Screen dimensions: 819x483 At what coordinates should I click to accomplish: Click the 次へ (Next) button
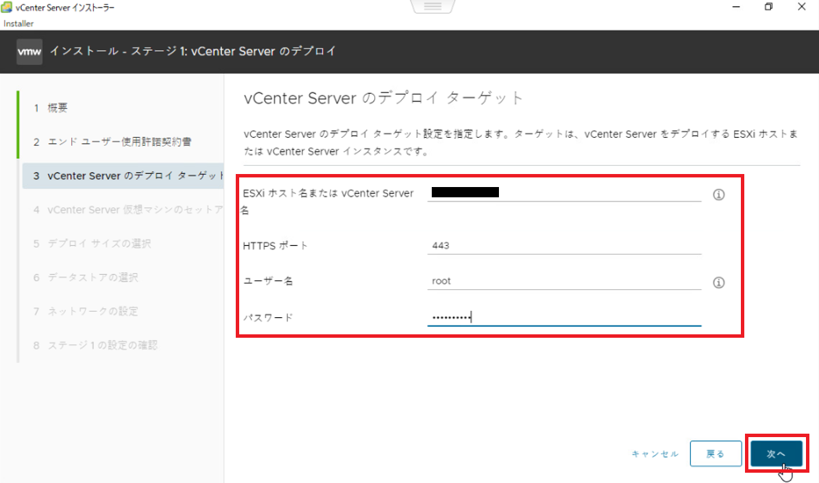click(776, 454)
